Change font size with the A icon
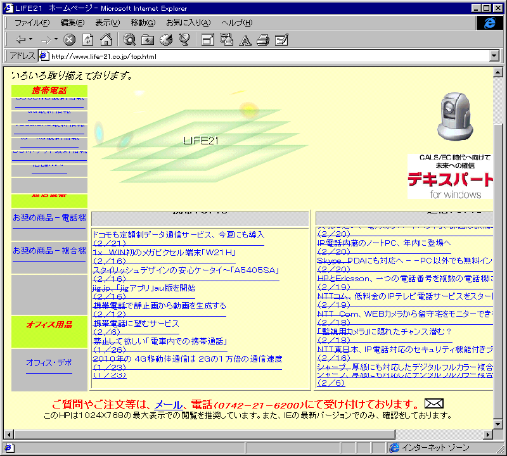The image size is (507, 456). coord(245,40)
